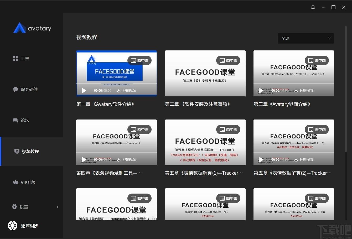Open the 角色驱动离线流程 K关键Pose thumbnail

tap(205, 204)
